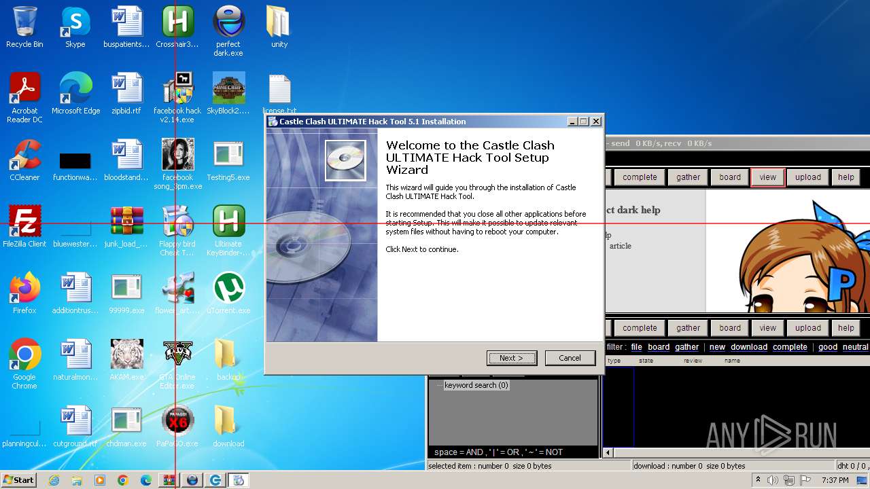Open the download folder icon

point(228,427)
